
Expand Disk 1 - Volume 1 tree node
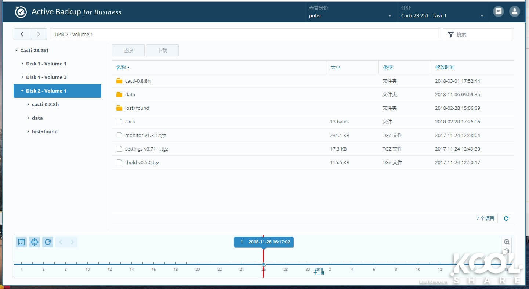click(x=23, y=64)
